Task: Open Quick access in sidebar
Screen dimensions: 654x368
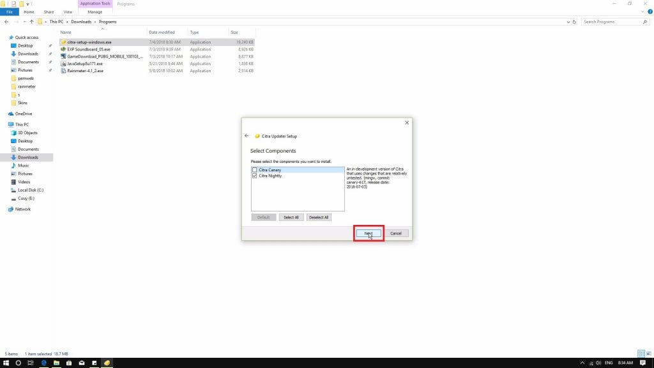Action: pos(26,38)
